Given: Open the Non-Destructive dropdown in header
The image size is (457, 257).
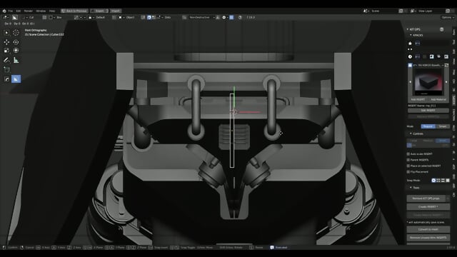Looking at the screenshot, I should (x=201, y=17).
